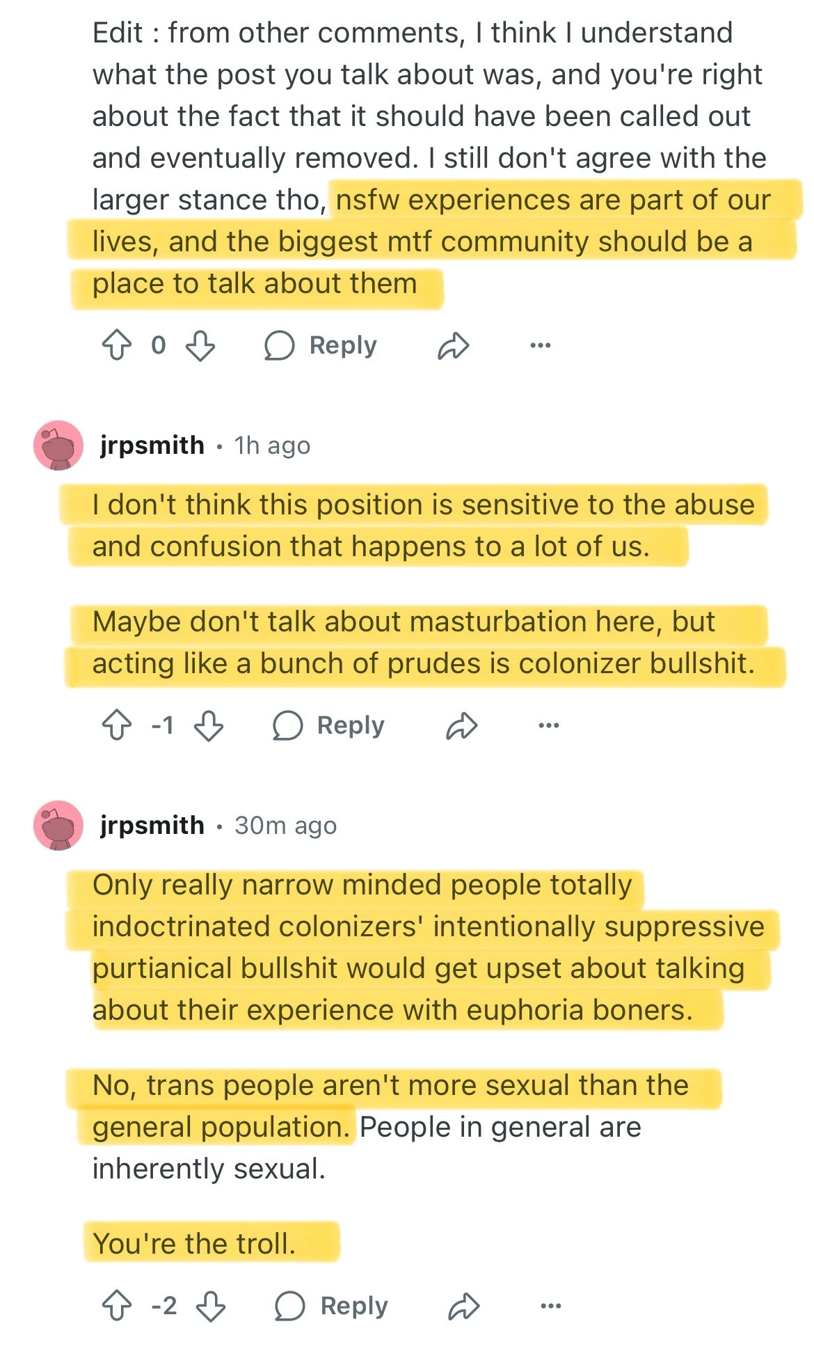The height and width of the screenshot is (1356, 814).
Task: Downvote the comment with -1 points
Action: point(209,725)
